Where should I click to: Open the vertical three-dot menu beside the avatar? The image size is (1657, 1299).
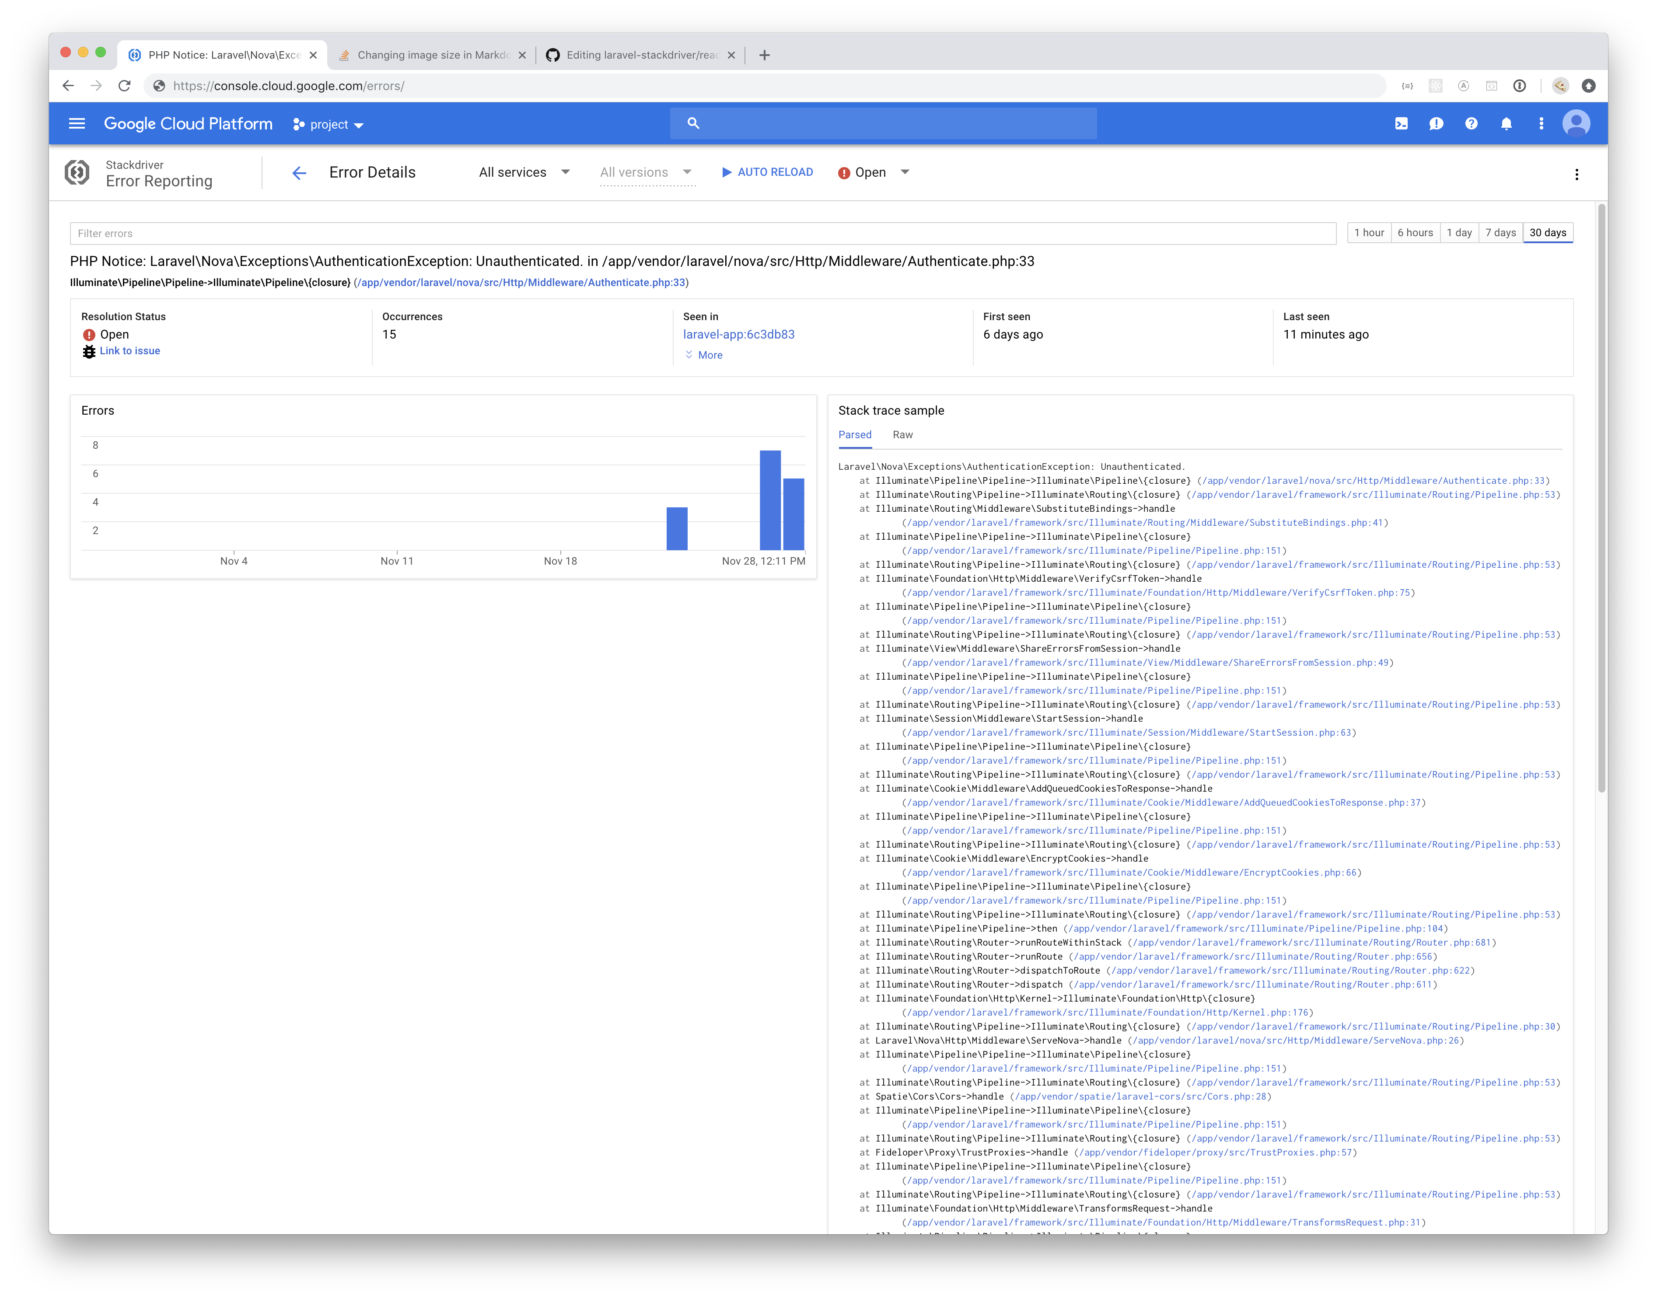click(1541, 124)
